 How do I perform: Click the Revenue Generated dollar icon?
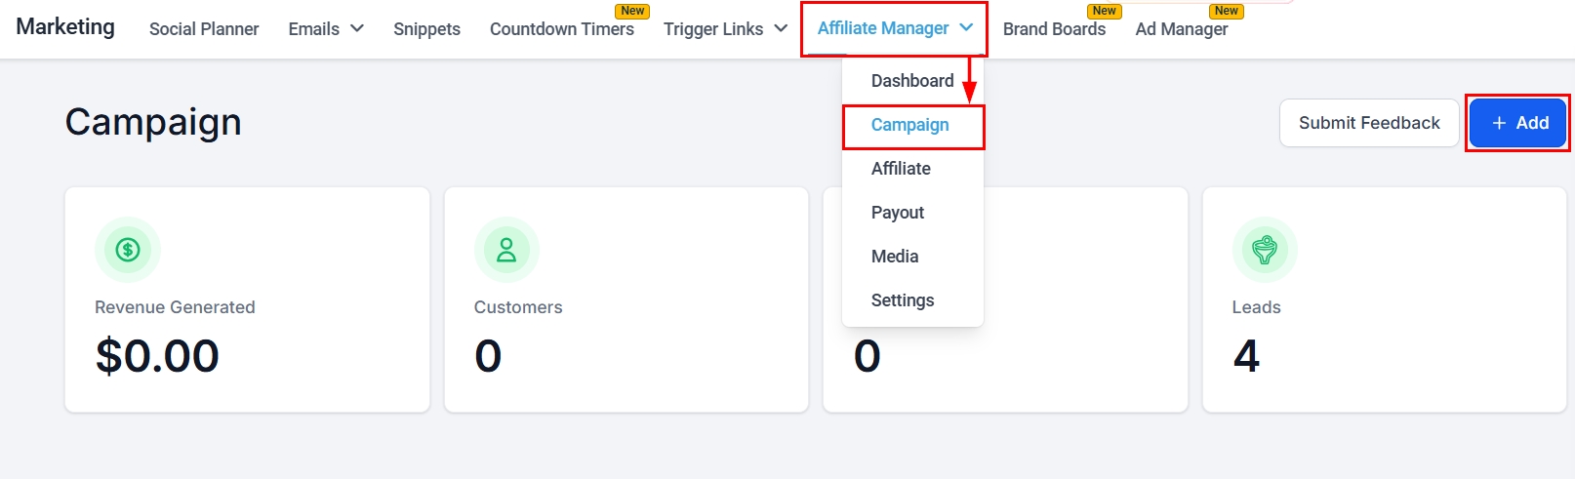[x=128, y=250]
